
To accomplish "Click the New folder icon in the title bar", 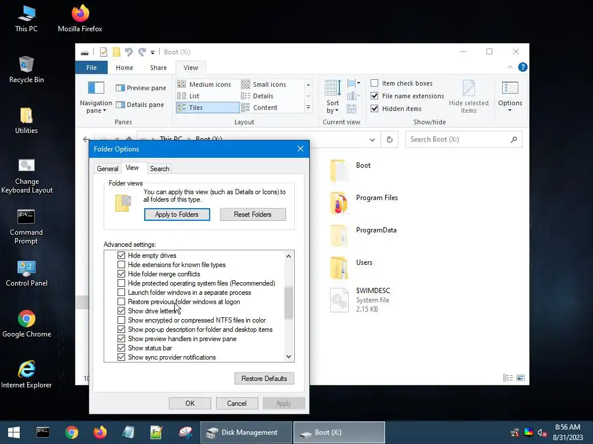I will (x=116, y=52).
